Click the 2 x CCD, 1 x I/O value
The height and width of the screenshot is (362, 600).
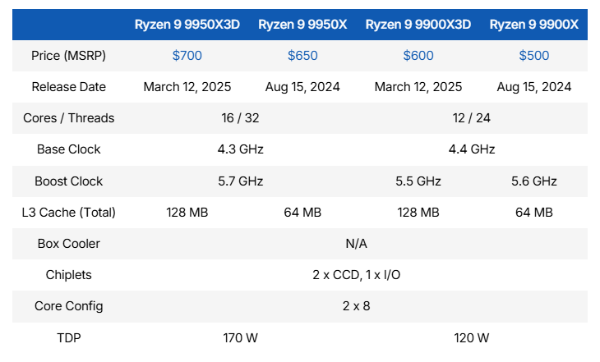click(356, 275)
